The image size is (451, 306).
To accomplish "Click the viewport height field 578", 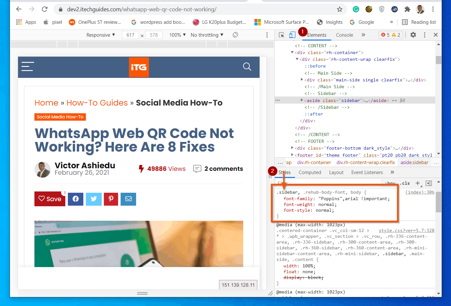I will click(154, 35).
